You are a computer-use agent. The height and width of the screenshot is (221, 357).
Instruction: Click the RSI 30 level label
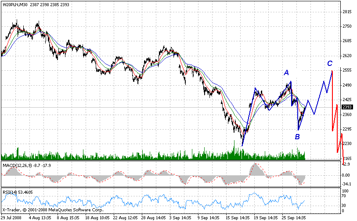[x=345, y=205]
